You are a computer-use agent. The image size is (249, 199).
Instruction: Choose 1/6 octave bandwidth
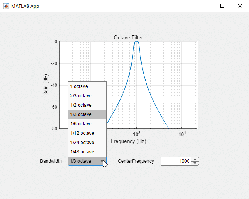point(87,124)
